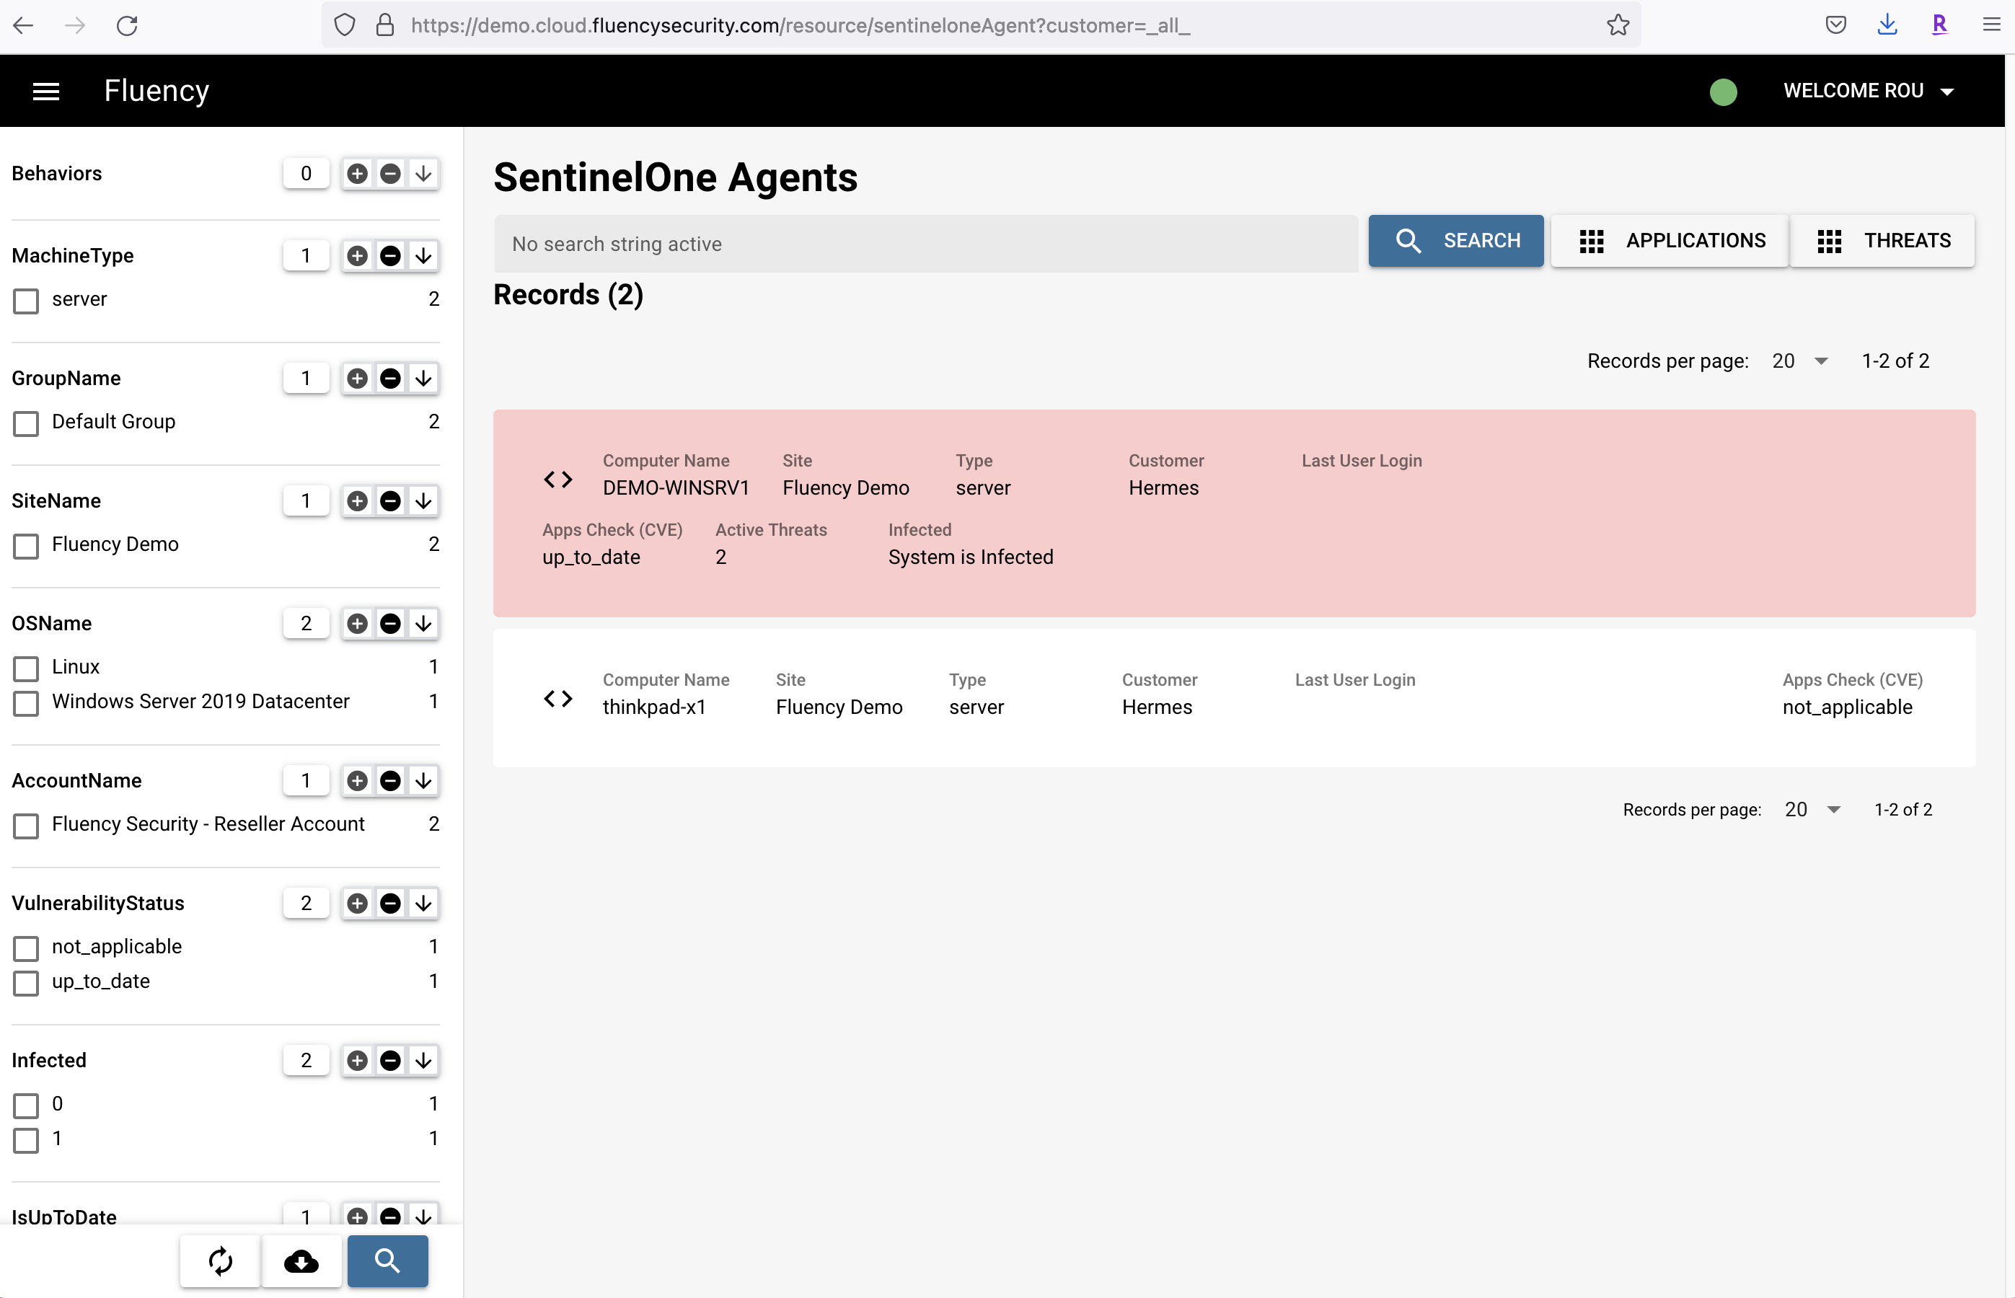
Task: Click the browser forward arrow
Action: 75,25
